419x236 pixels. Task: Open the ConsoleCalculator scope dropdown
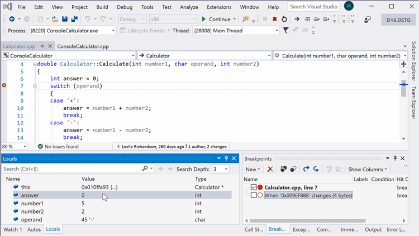click(x=133, y=56)
